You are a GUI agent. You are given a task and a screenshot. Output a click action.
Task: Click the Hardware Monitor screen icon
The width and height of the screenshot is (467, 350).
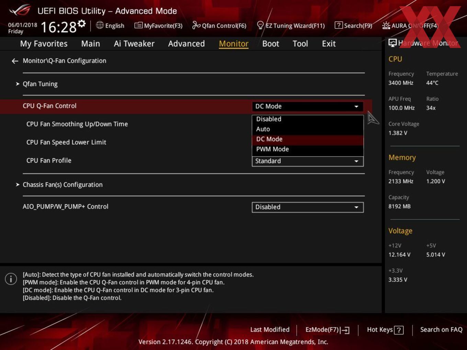coord(392,43)
